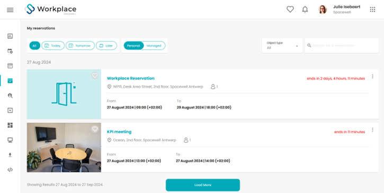The height and width of the screenshot is (193, 384).
Task: Open the Workplace Reservation title link
Action: (x=130, y=78)
